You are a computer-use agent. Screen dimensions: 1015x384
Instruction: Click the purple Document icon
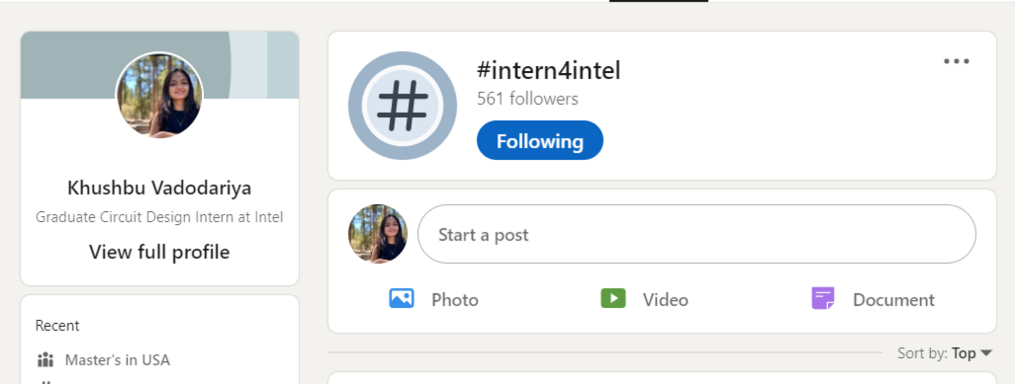[823, 299]
